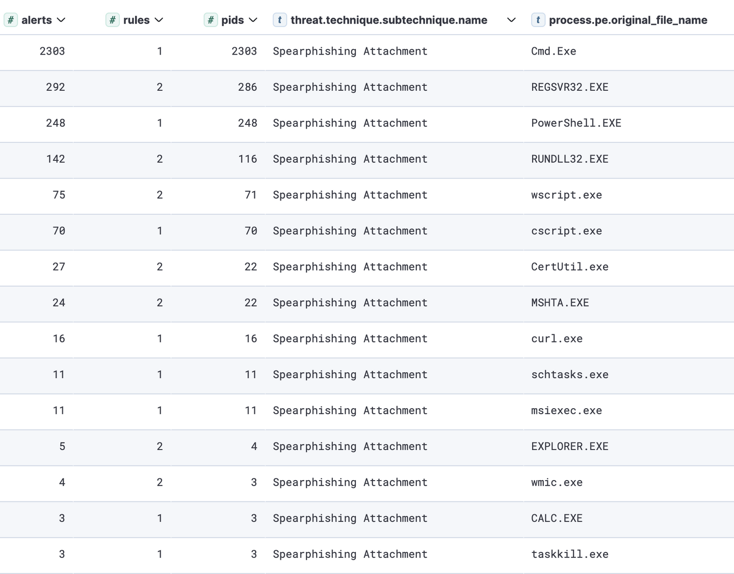734x574 pixels.
Task: Click the text type icon beside threat.technique.subtechnique.name
Action: tap(279, 20)
